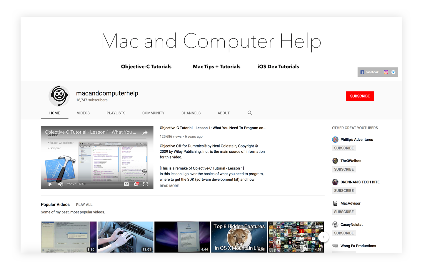Enter fullscreen on the video player

[145, 184]
